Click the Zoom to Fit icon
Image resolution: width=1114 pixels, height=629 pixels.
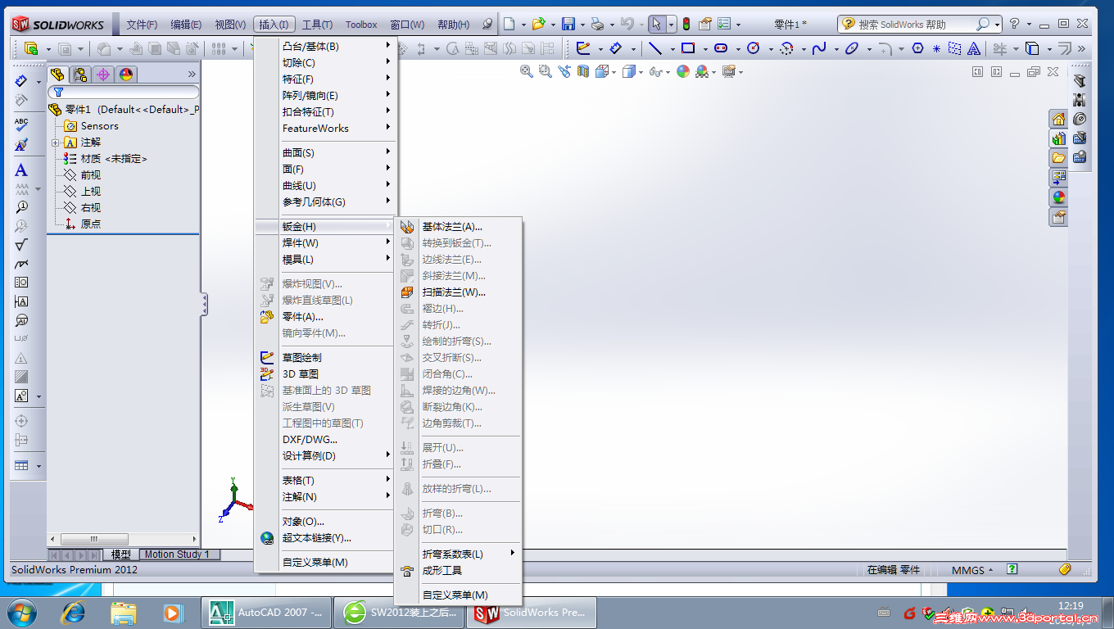pyautogui.click(x=527, y=72)
